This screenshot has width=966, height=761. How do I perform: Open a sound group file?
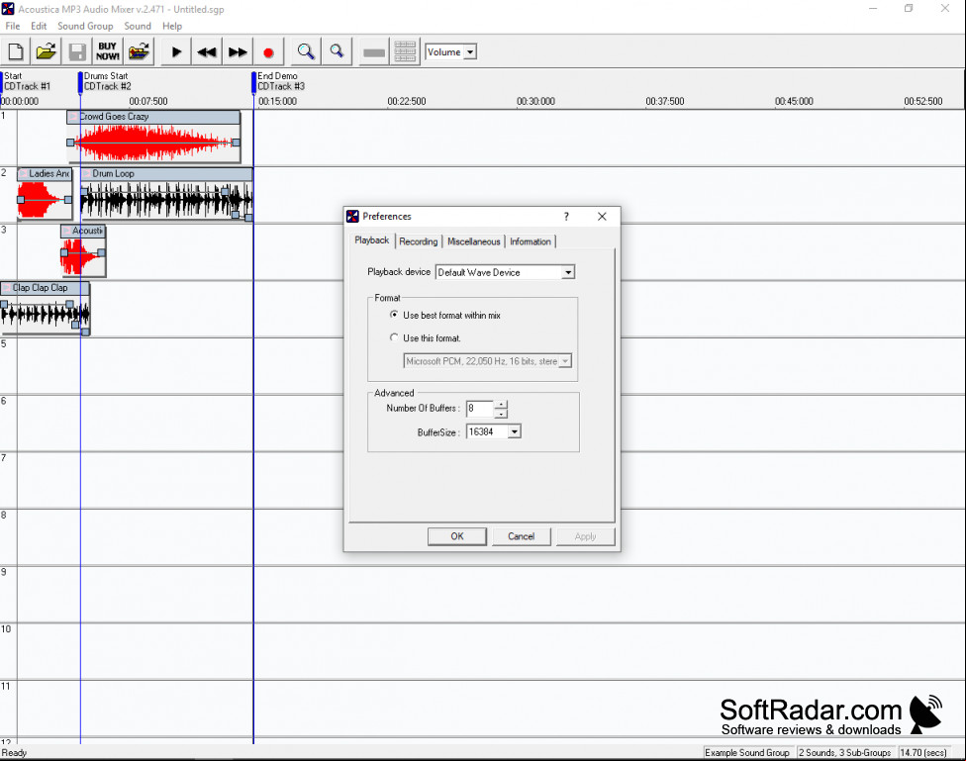coord(47,51)
